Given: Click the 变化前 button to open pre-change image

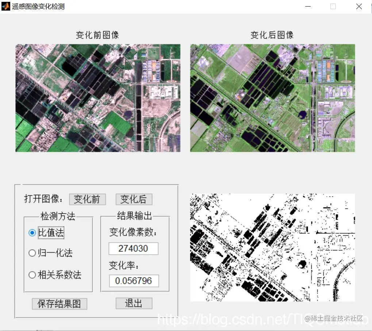Looking at the screenshot, I should tap(87, 199).
